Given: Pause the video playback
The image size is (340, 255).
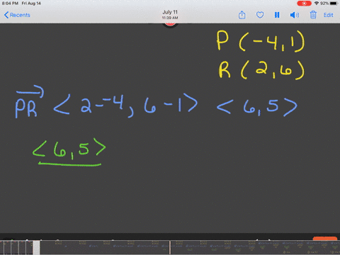Looking at the screenshot, I should point(277,15).
